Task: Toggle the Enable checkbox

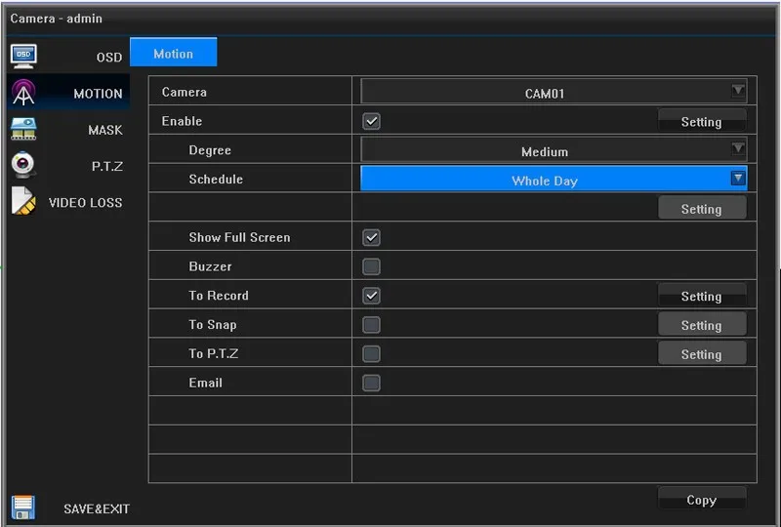Action: click(x=371, y=121)
